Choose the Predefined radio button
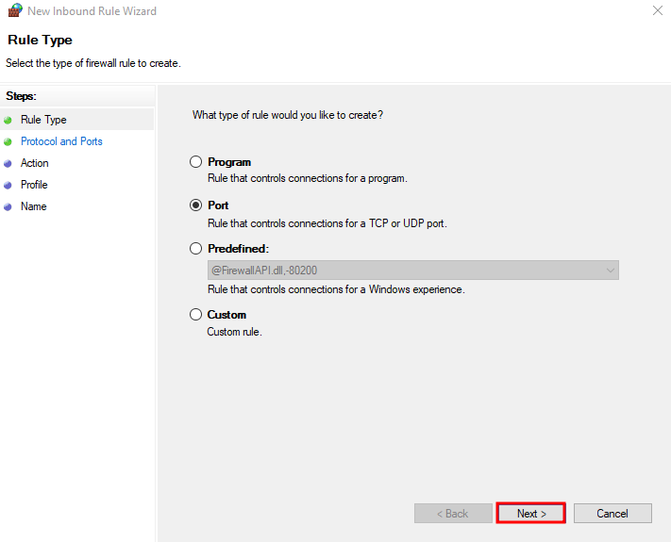This screenshot has width=671, height=542. tap(196, 249)
